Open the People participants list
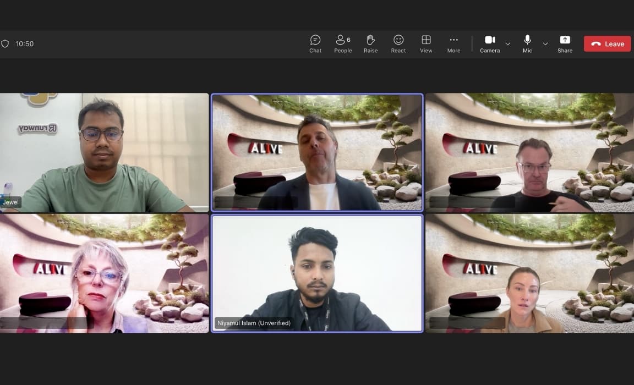This screenshot has width=634, height=385. click(342, 43)
